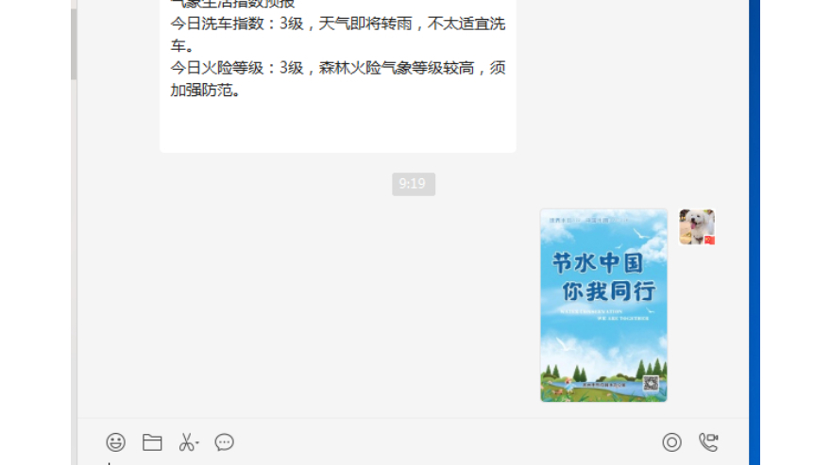
Task: Click the QR code on the poster
Action: tap(651, 384)
